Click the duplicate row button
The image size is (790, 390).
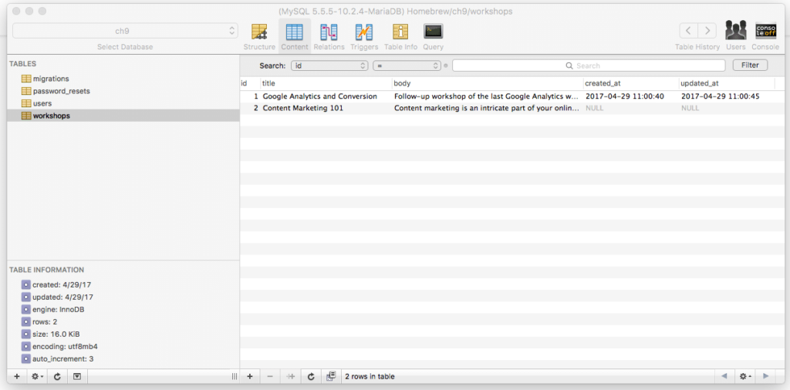coord(290,376)
